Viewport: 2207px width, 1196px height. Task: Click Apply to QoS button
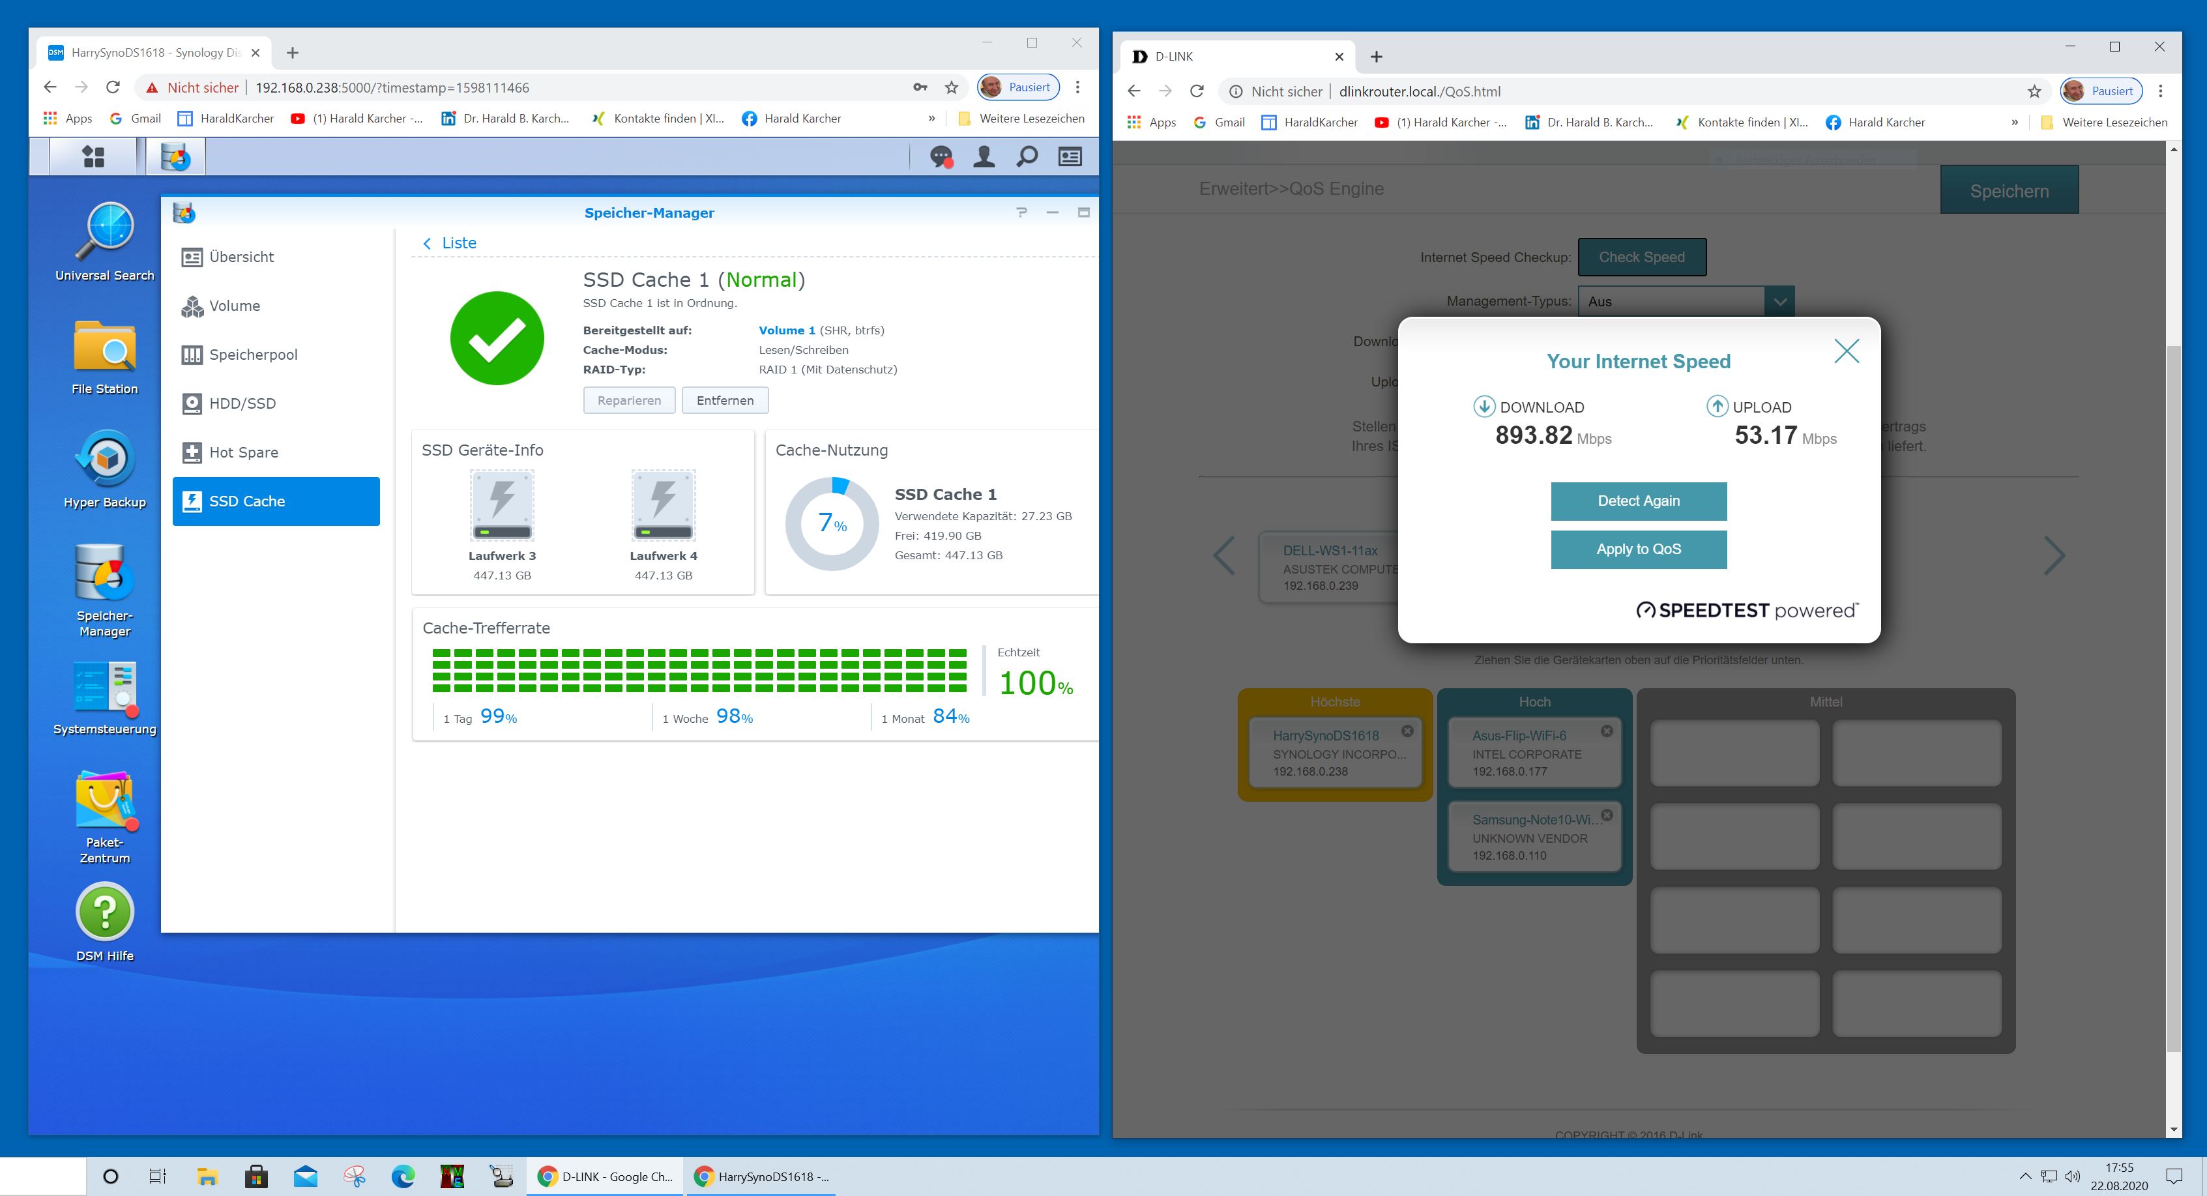[1638, 549]
